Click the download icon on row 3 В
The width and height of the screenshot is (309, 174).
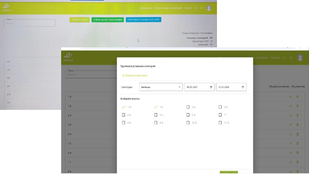click(x=297, y=125)
